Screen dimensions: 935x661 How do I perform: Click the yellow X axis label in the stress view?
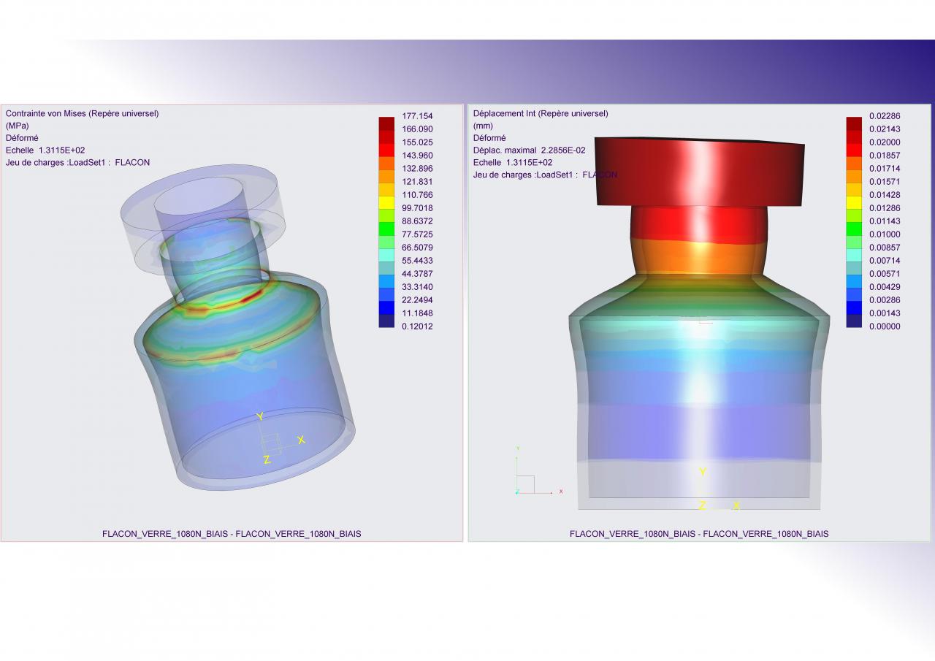[301, 440]
